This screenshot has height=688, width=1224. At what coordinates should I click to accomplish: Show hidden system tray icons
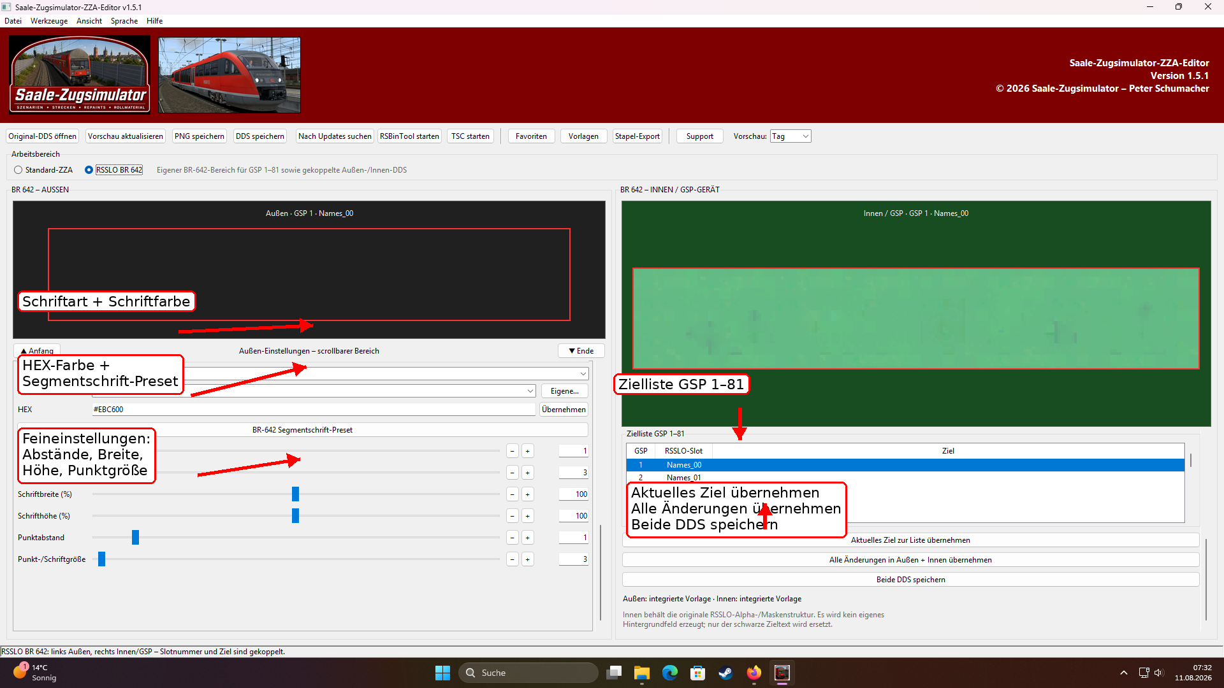(x=1124, y=673)
